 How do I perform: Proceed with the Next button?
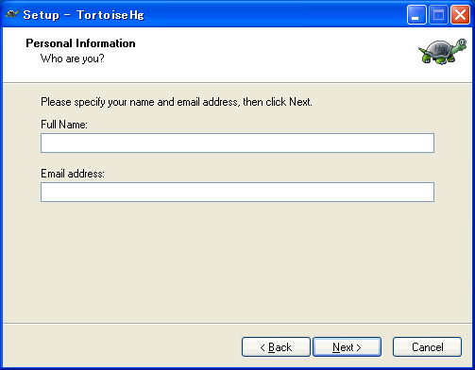347,347
